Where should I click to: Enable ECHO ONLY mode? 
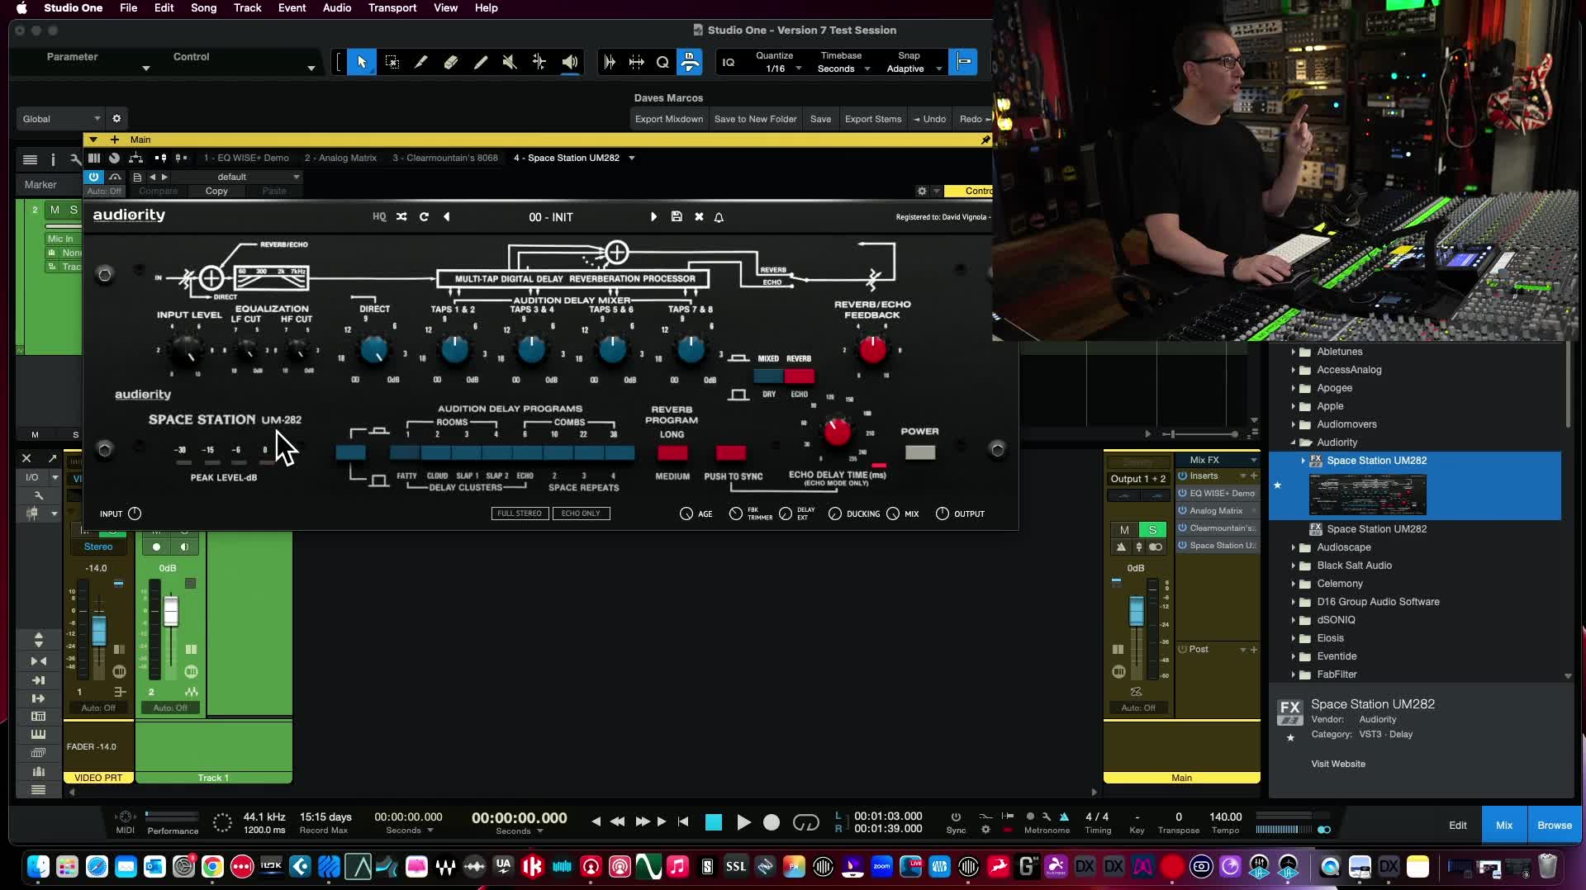click(x=582, y=514)
